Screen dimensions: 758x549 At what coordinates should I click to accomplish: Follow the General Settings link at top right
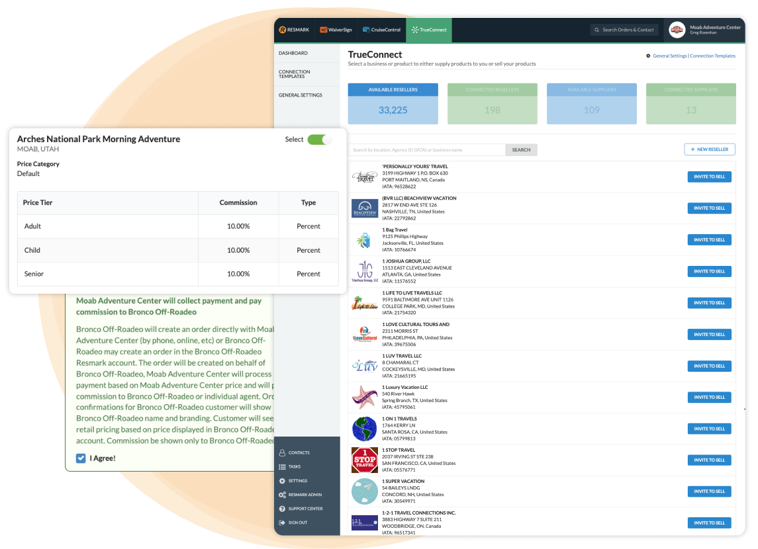click(x=669, y=56)
